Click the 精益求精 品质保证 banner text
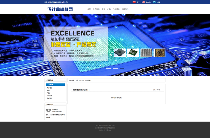210x138 pixels. click(66, 39)
